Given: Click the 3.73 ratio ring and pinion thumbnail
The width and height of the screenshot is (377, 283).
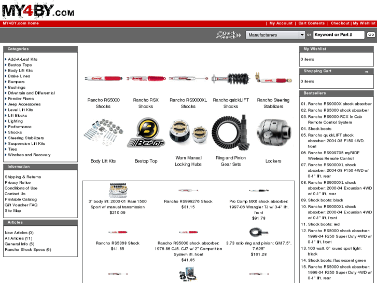Looking at the screenshot, I should (x=259, y=232).
